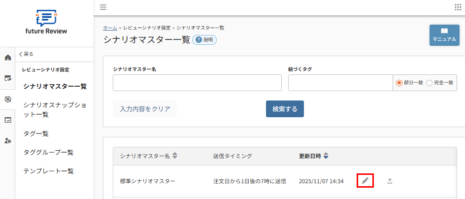Click the 検索する button
Screen dimensions: 465x199
coord(285,109)
